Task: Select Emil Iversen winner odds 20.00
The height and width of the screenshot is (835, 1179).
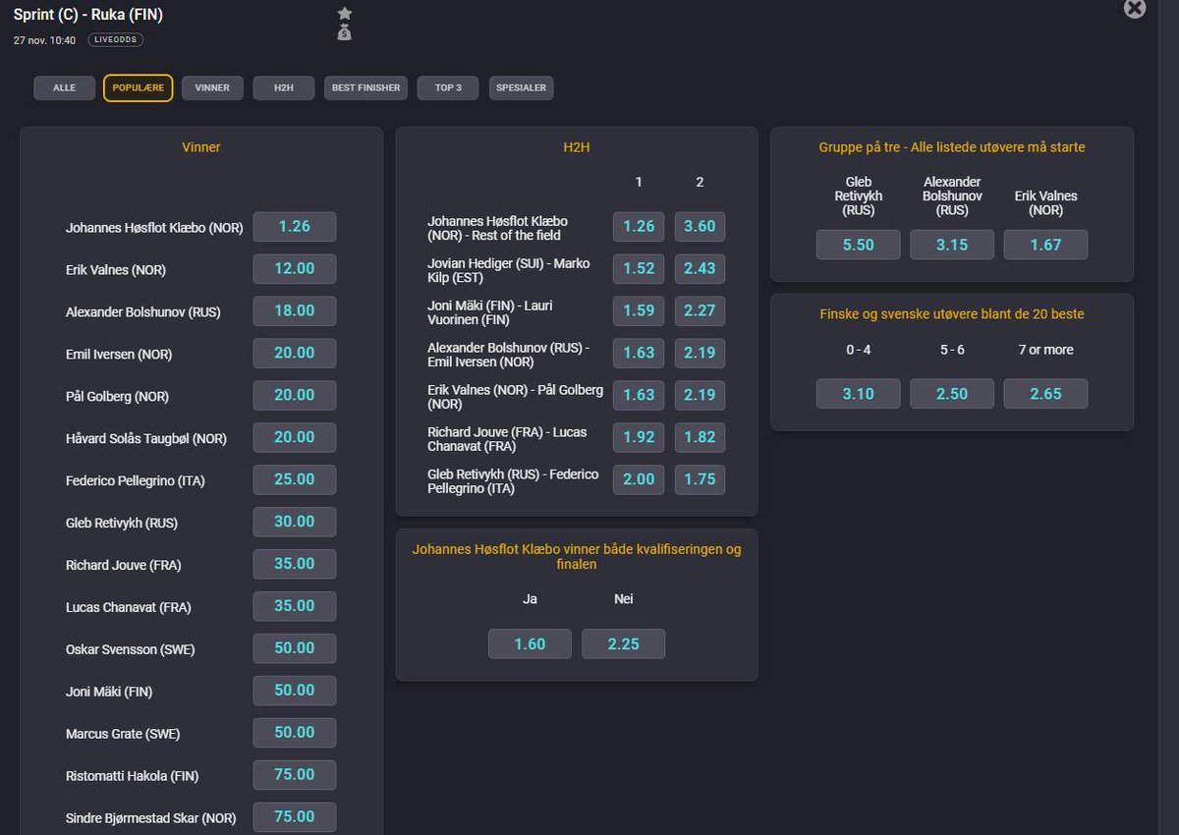Action: (295, 354)
